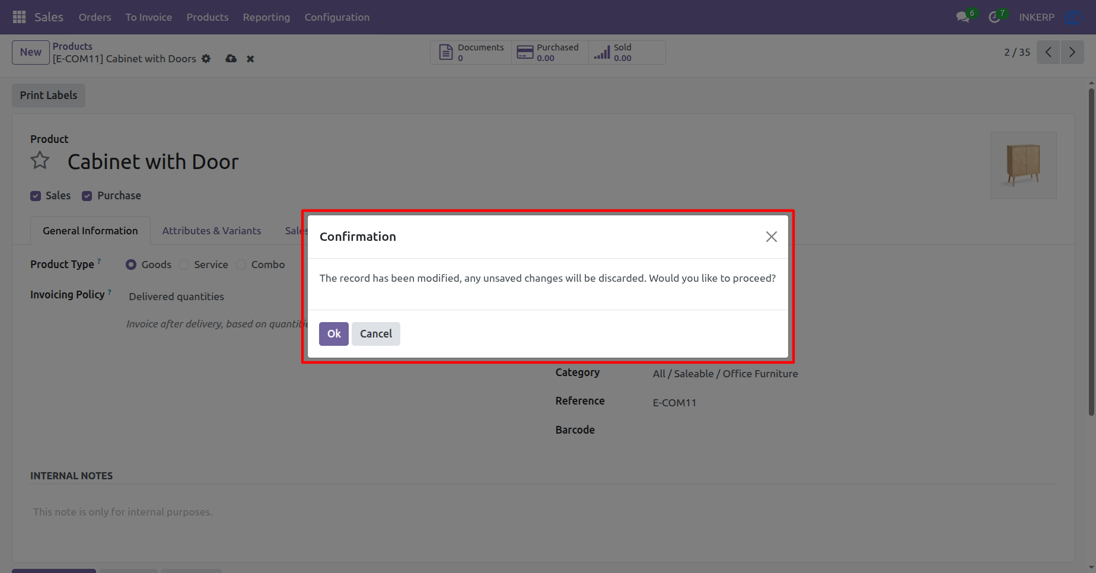Click the Print Labels button
Image resolution: width=1096 pixels, height=573 pixels.
tap(49, 95)
